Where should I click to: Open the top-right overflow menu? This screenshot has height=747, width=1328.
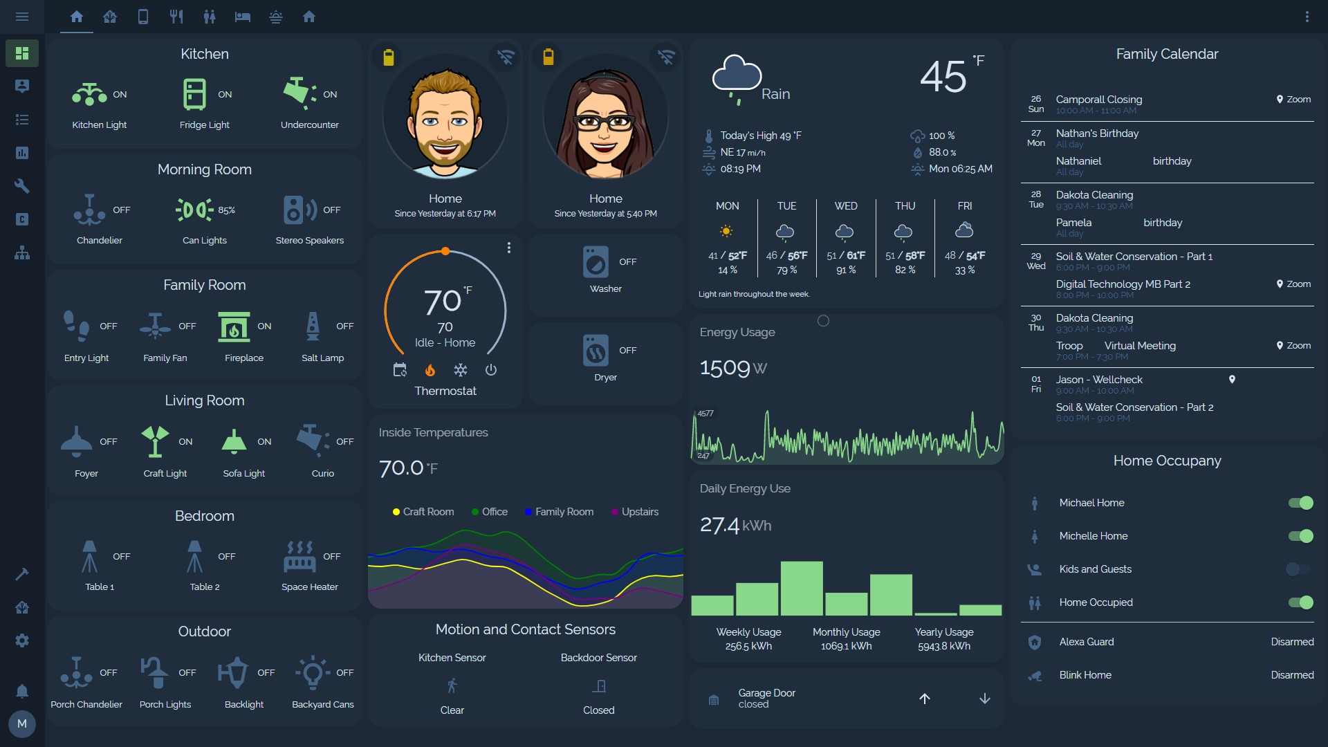pyautogui.click(x=1307, y=17)
